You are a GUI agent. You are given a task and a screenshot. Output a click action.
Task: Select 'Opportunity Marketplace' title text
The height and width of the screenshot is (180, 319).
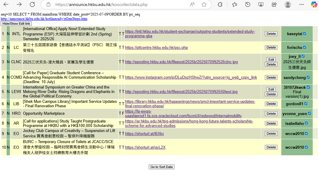pos(44,113)
